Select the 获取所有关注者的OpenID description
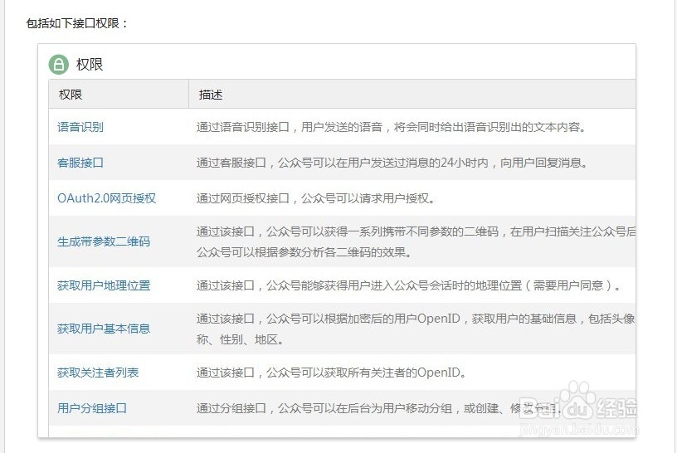 click(331, 373)
